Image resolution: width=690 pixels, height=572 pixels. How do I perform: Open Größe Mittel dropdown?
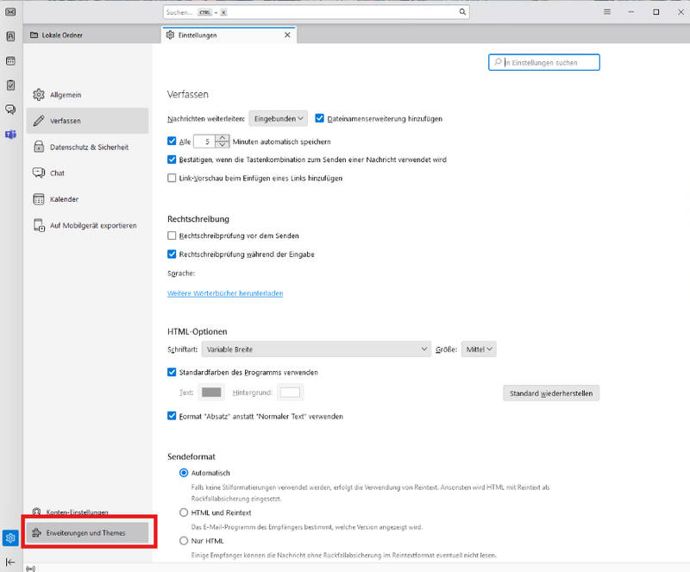[479, 349]
